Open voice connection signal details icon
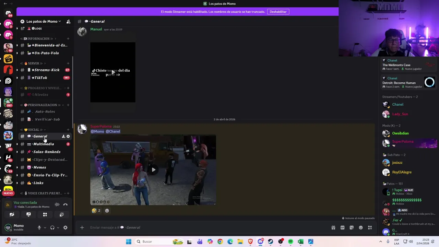 8,205
